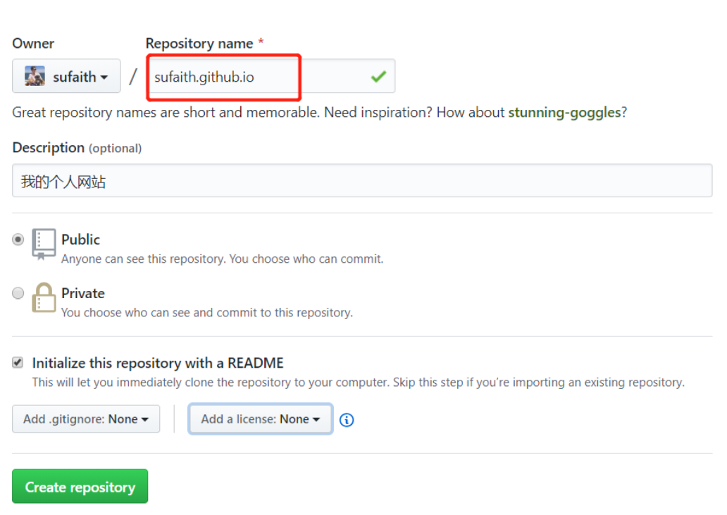Uncheck Initialize this repository with a README
The height and width of the screenshot is (515, 727).
point(18,363)
